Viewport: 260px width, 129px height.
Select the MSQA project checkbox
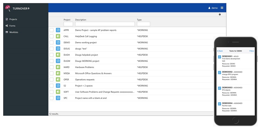(51, 73)
